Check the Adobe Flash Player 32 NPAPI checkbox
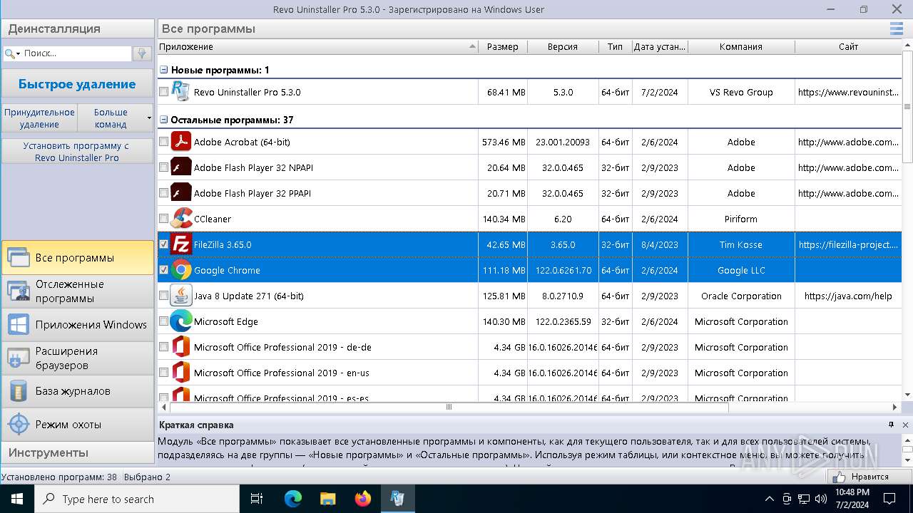913x513 pixels. tap(164, 167)
